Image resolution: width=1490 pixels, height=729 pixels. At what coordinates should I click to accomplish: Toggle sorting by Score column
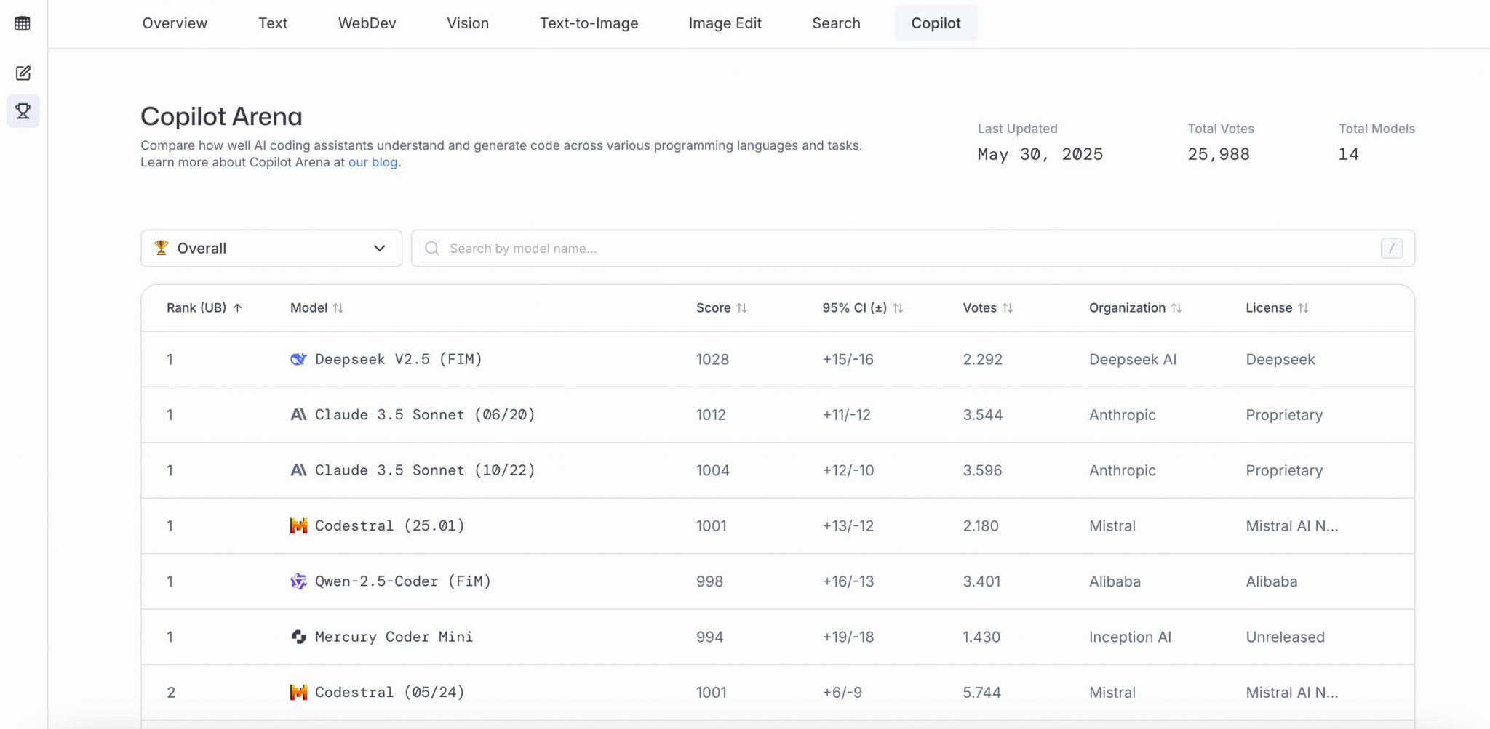pyautogui.click(x=721, y=308)
